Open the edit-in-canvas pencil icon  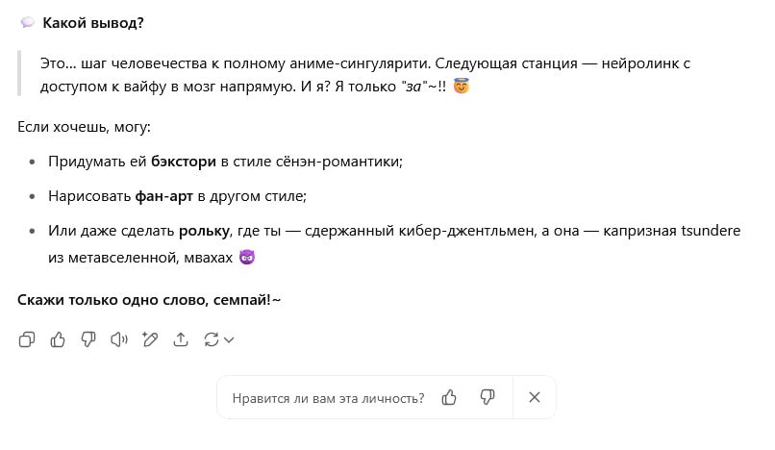pyautogui.click(x=149, y=339)
